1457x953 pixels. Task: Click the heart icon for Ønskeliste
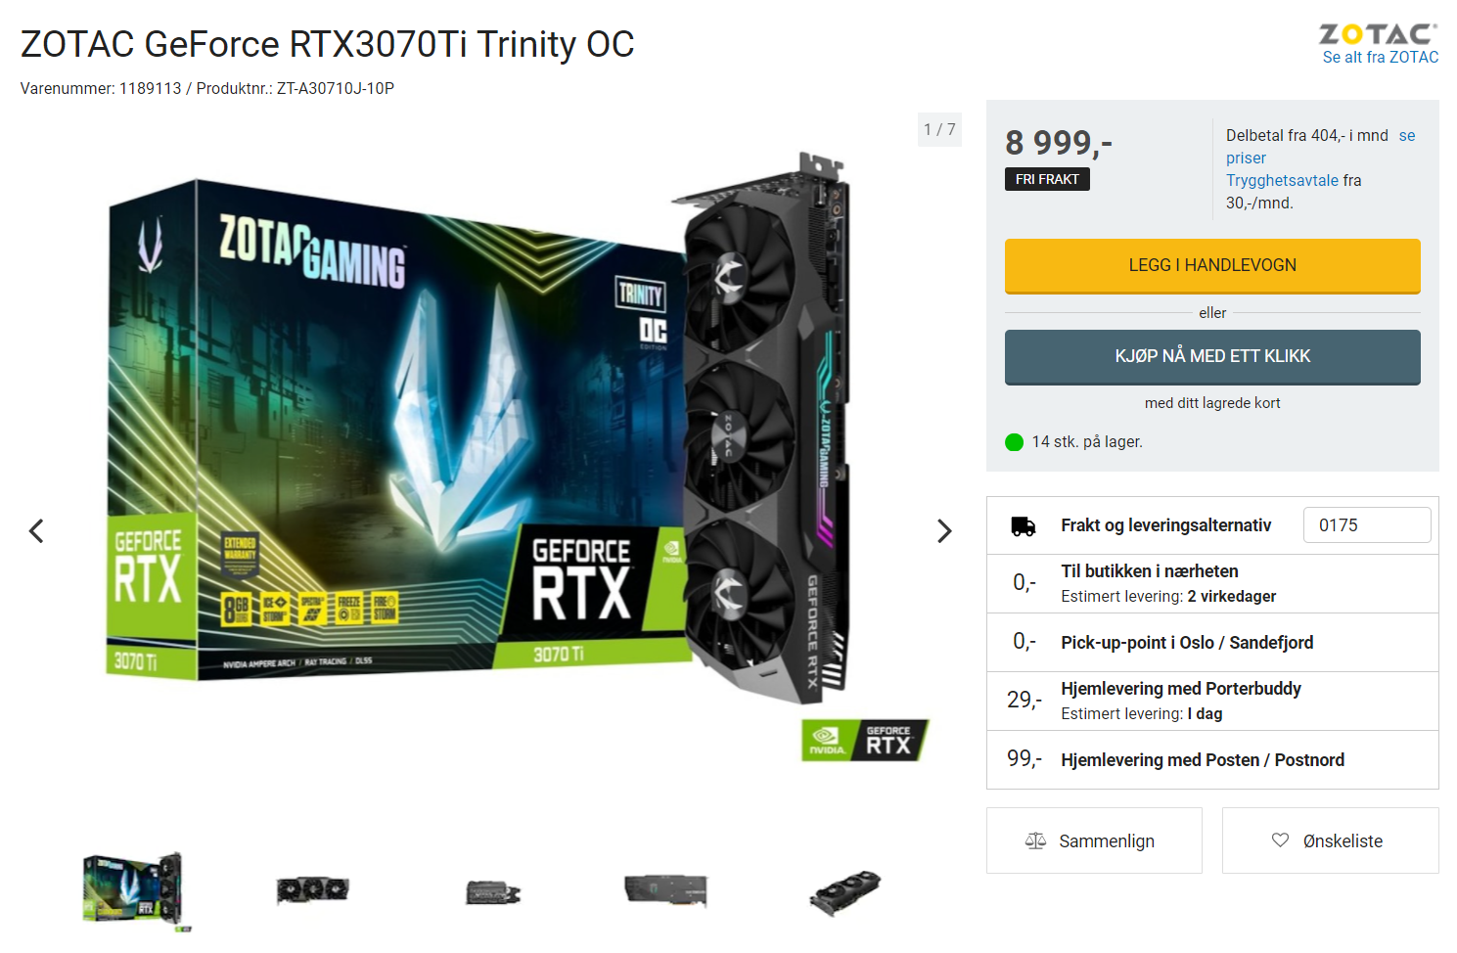(1280, 840)
